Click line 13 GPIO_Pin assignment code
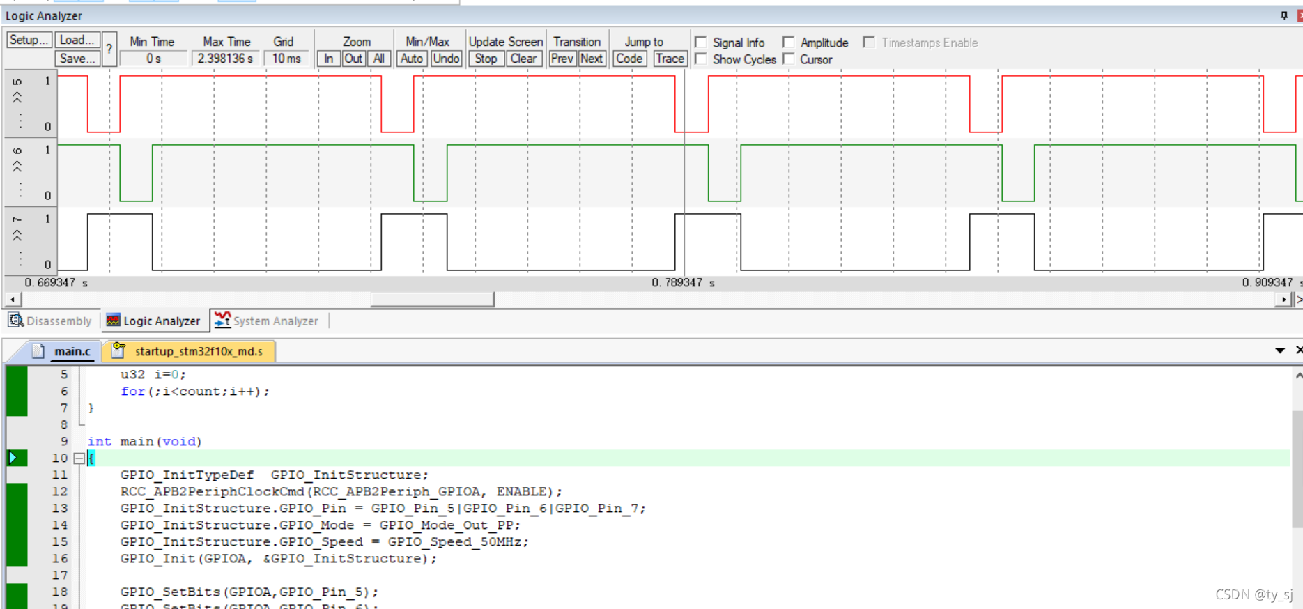This screenshot has height=609, width=1303. tap(383, 509)
